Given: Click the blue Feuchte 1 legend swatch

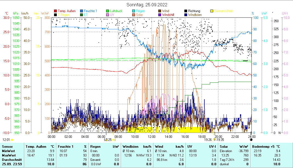Looking at the screenshot, I should (82, 11).
